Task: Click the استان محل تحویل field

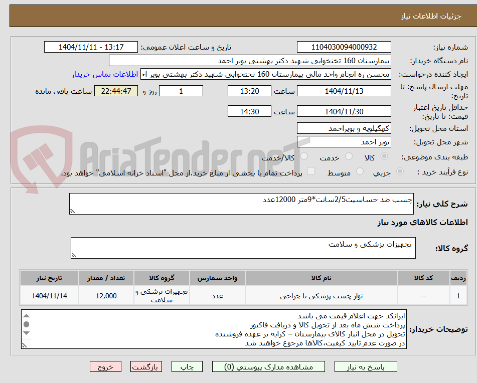Action: click(x=344, y=128)
